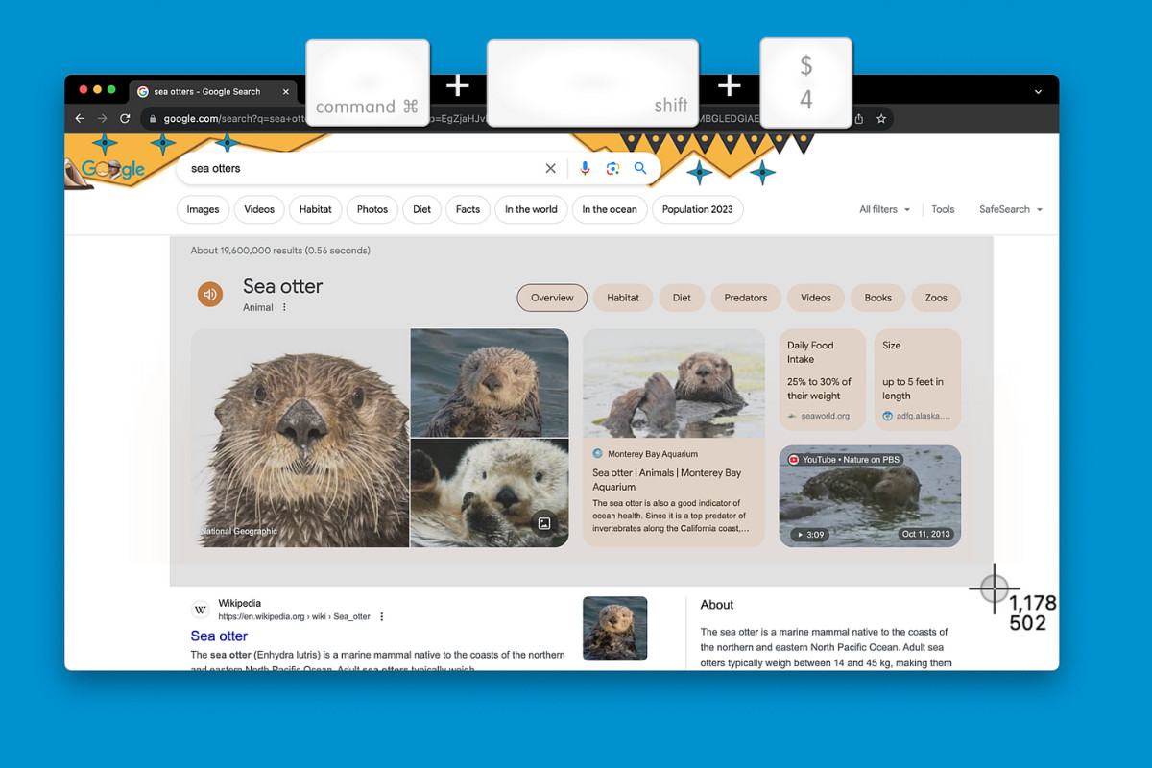Open three-dot menu beside Animal label
The width and height of the screenshot is (1152, 768).
coord(284,307)
